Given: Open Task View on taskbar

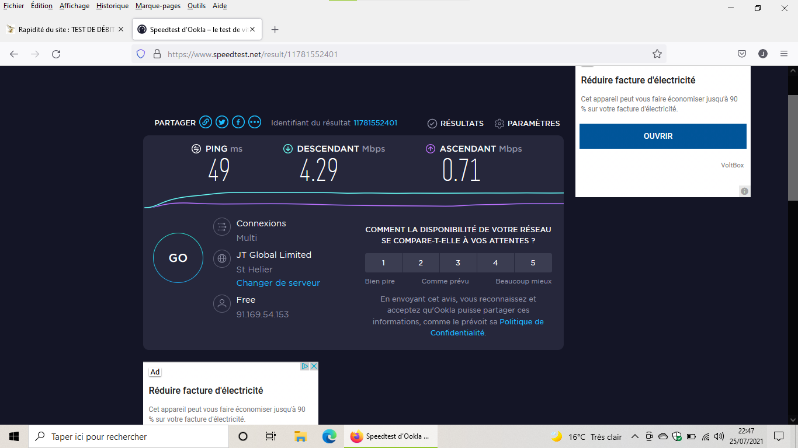Looking at the screenshot, I should point(271,436).
